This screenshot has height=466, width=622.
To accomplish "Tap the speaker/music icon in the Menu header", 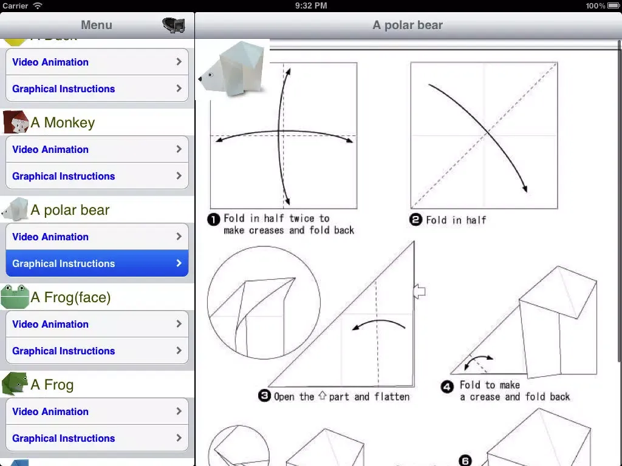I will (173, 25).
